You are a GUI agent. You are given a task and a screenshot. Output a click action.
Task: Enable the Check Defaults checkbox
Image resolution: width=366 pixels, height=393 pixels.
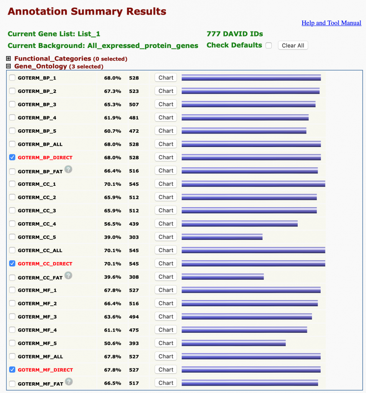pyautogui.click(x=269, y=45)
